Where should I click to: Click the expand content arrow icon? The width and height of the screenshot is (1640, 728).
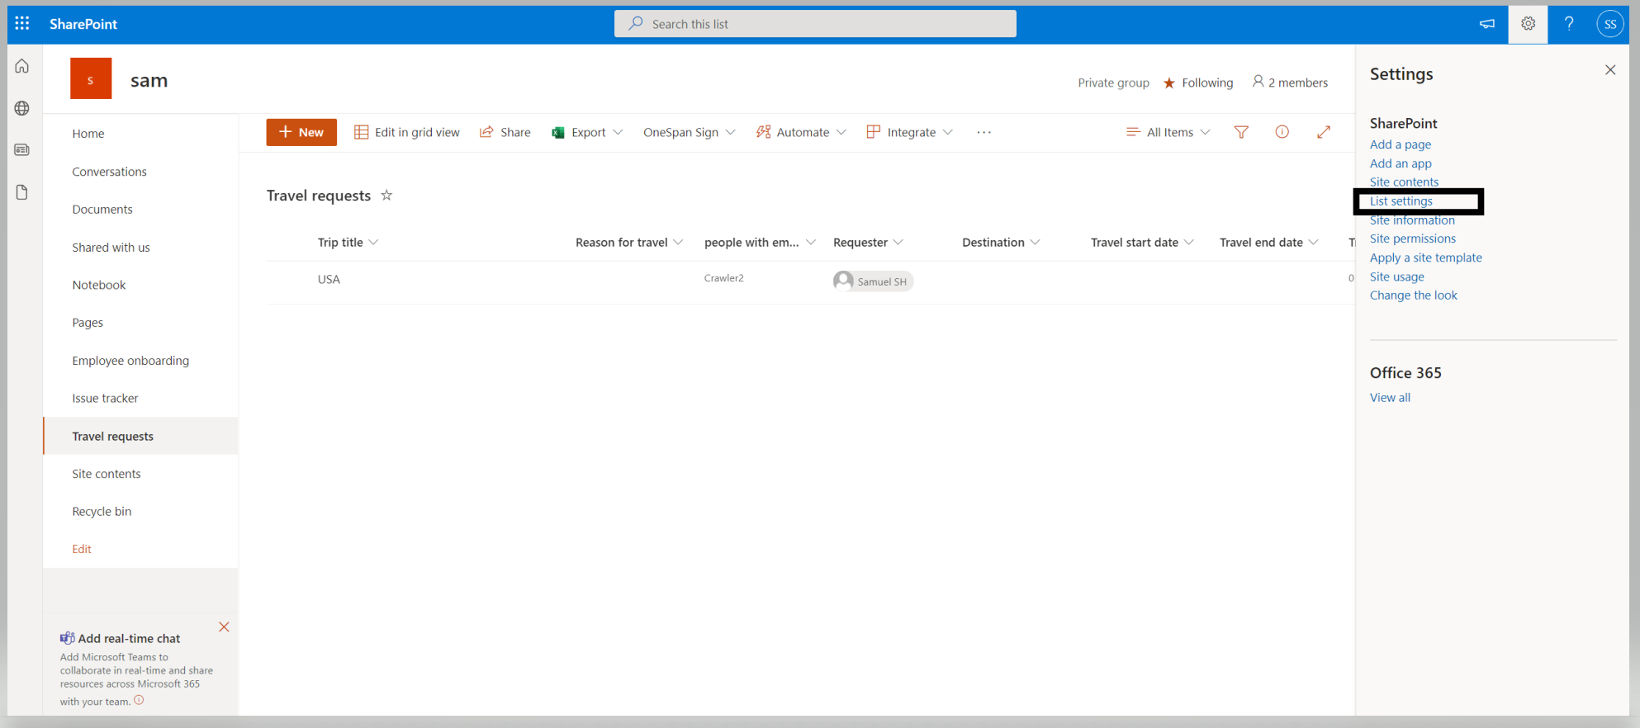1324,132
